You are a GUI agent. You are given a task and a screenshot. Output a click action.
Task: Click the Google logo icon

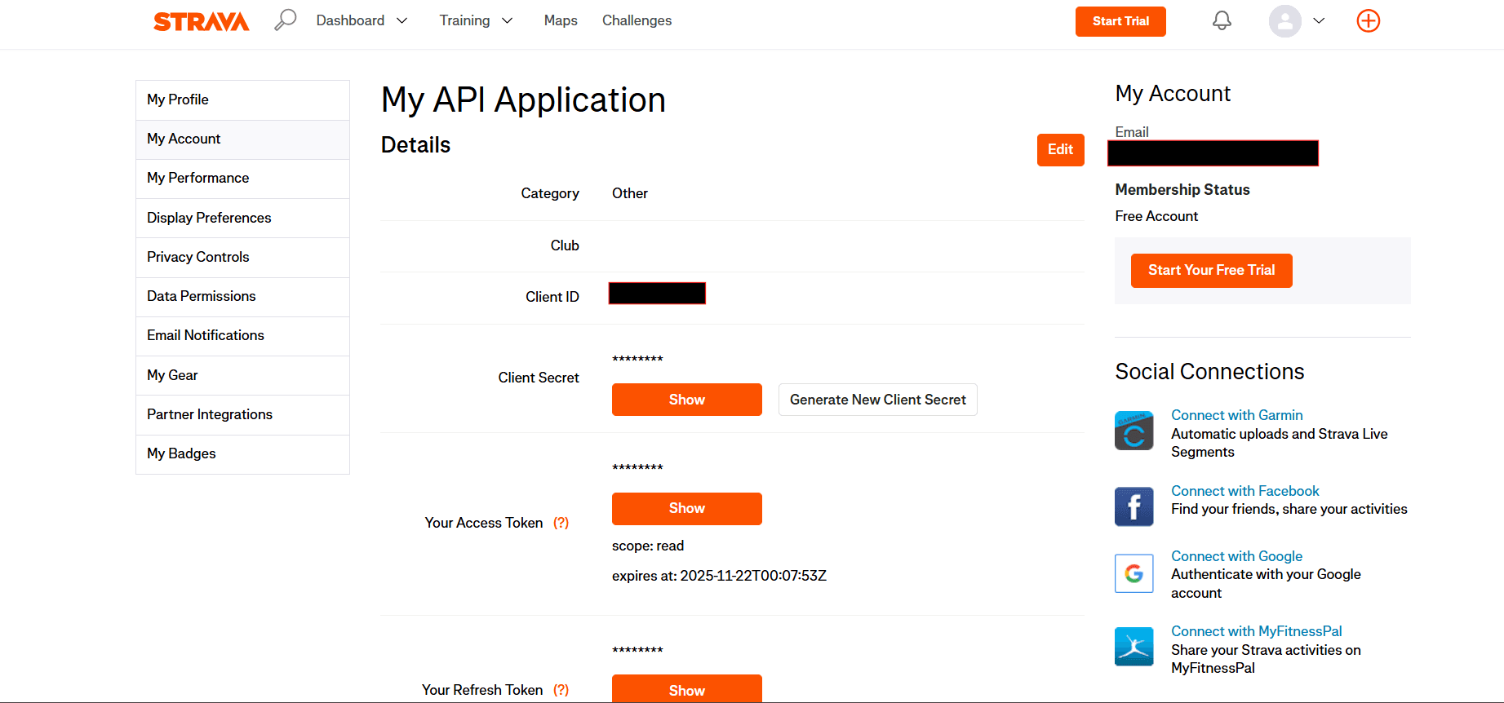tap(1134, 573)
